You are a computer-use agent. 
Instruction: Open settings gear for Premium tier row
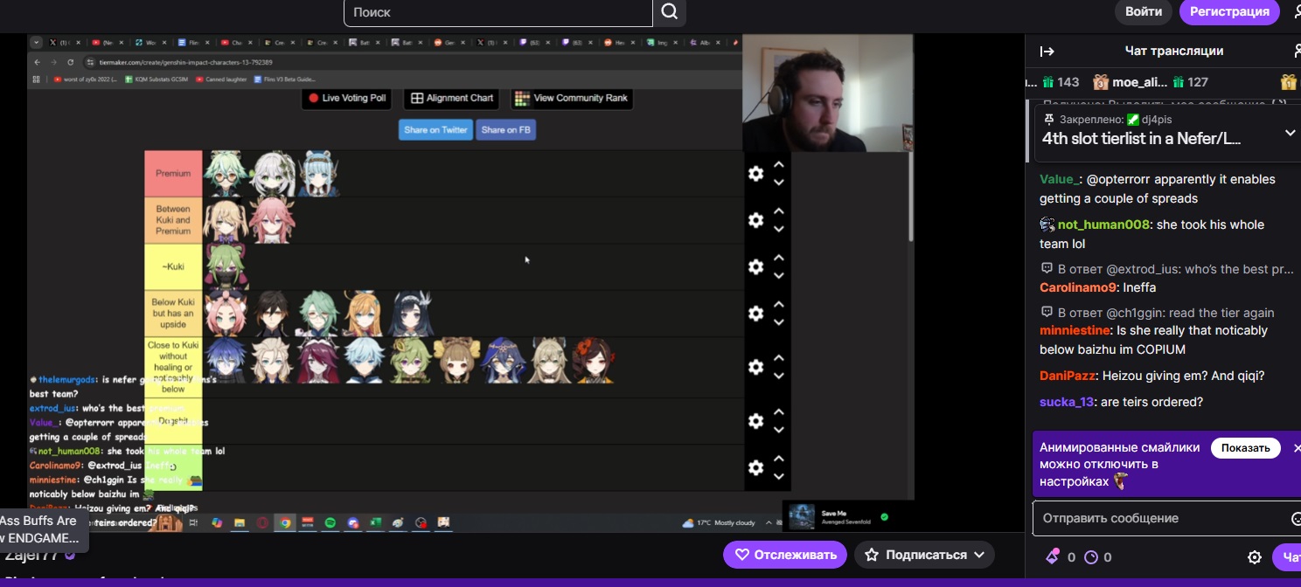click(756, 174)
